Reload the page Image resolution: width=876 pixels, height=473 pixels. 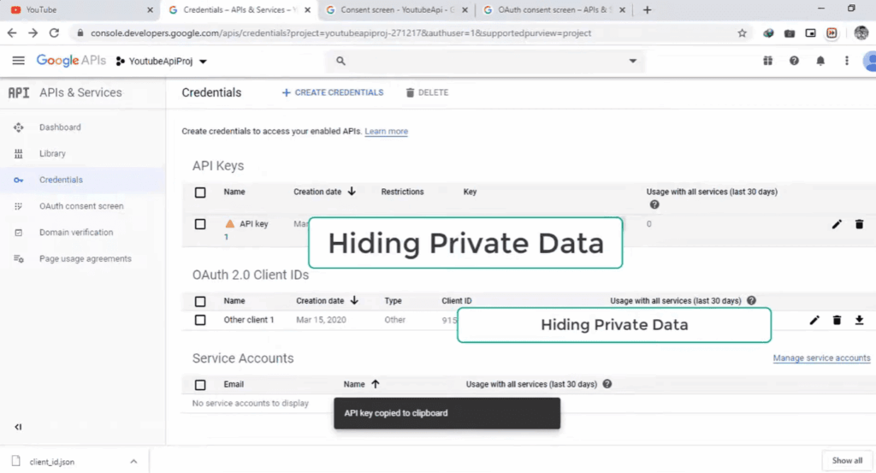[54, 33]
